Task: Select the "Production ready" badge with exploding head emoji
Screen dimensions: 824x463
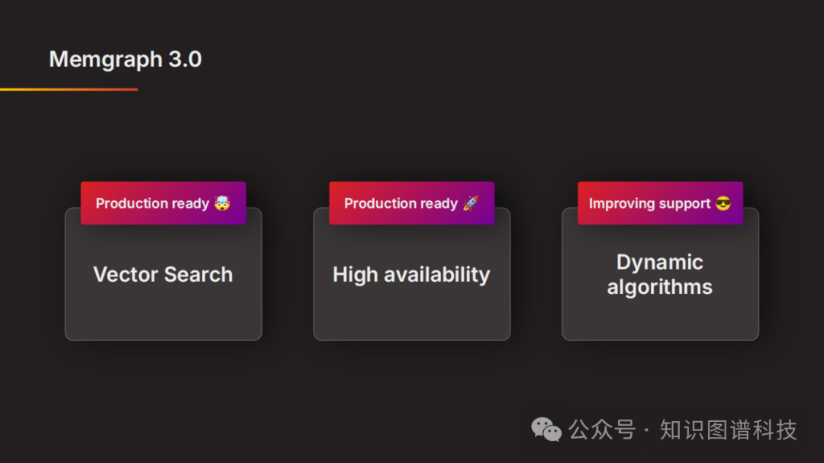Action: tap(163, 203)
